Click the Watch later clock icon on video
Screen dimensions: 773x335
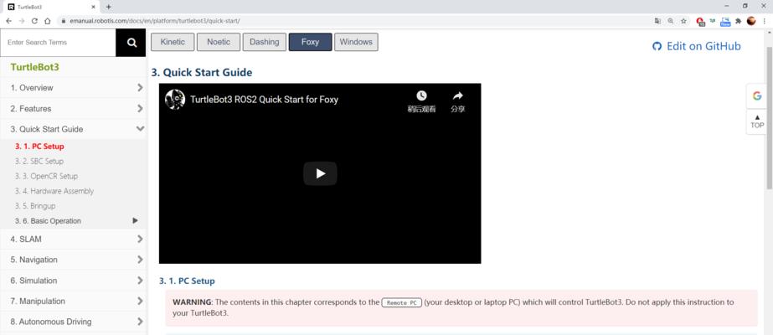point(421,95)
